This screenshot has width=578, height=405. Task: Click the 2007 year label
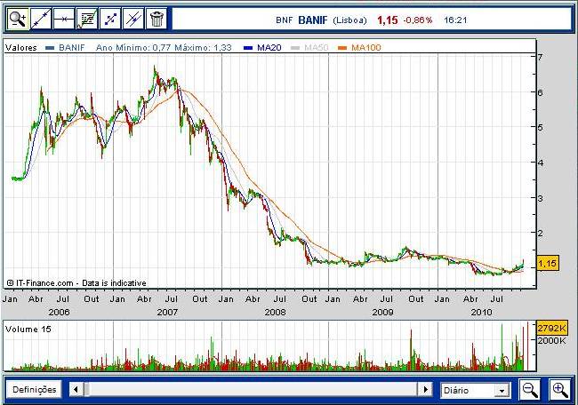tap(167, 313)
